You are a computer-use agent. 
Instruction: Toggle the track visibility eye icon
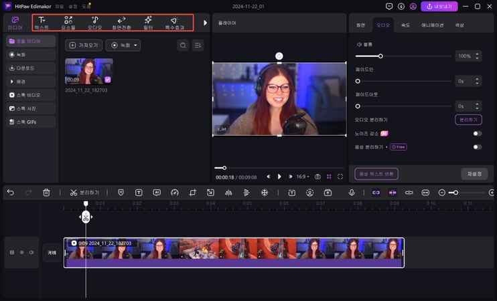click(x=21, y=253)
